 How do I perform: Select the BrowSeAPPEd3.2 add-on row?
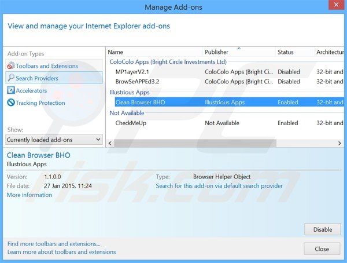(x=229, y=82)
